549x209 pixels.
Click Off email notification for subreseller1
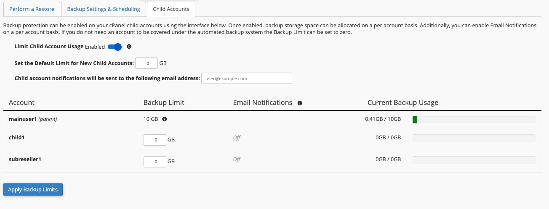(x=237, y=159)
